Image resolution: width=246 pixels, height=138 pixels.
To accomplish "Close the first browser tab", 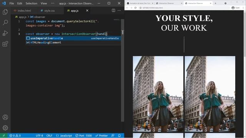I will coord(153,3).
